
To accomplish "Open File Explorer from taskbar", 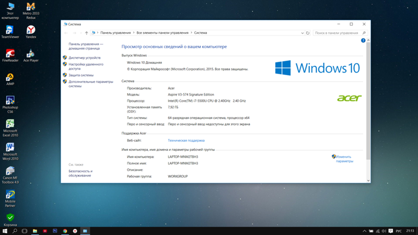I will [35, 231].
